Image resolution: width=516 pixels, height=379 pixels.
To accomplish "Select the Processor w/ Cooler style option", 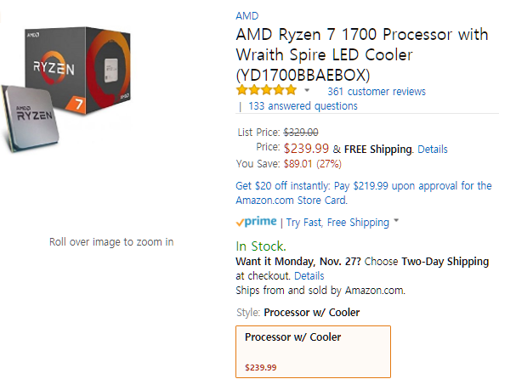I will coord(313,351).
